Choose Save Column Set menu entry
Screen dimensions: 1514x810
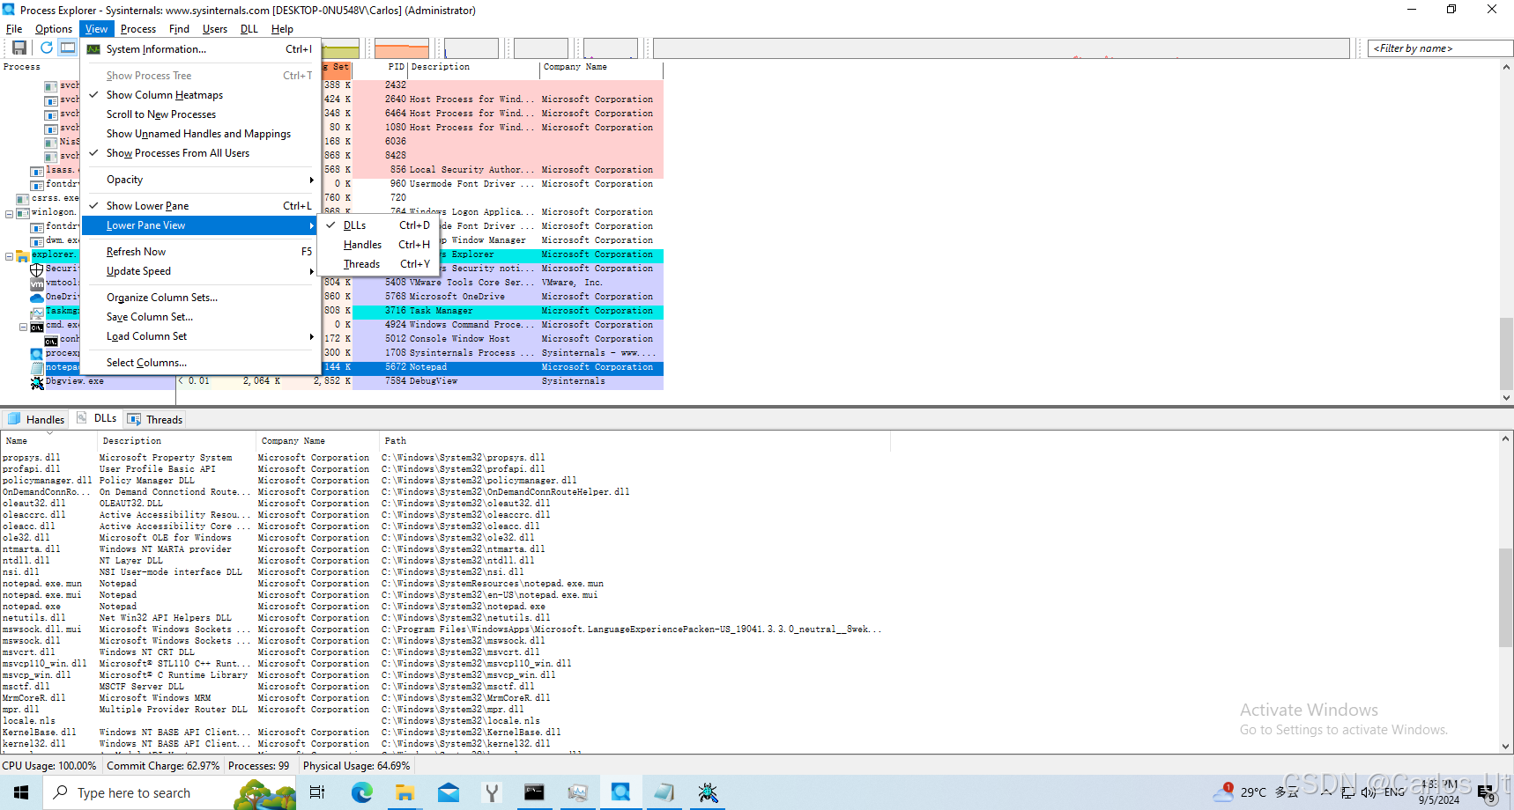pyautogui.click(x=201, y=317)
